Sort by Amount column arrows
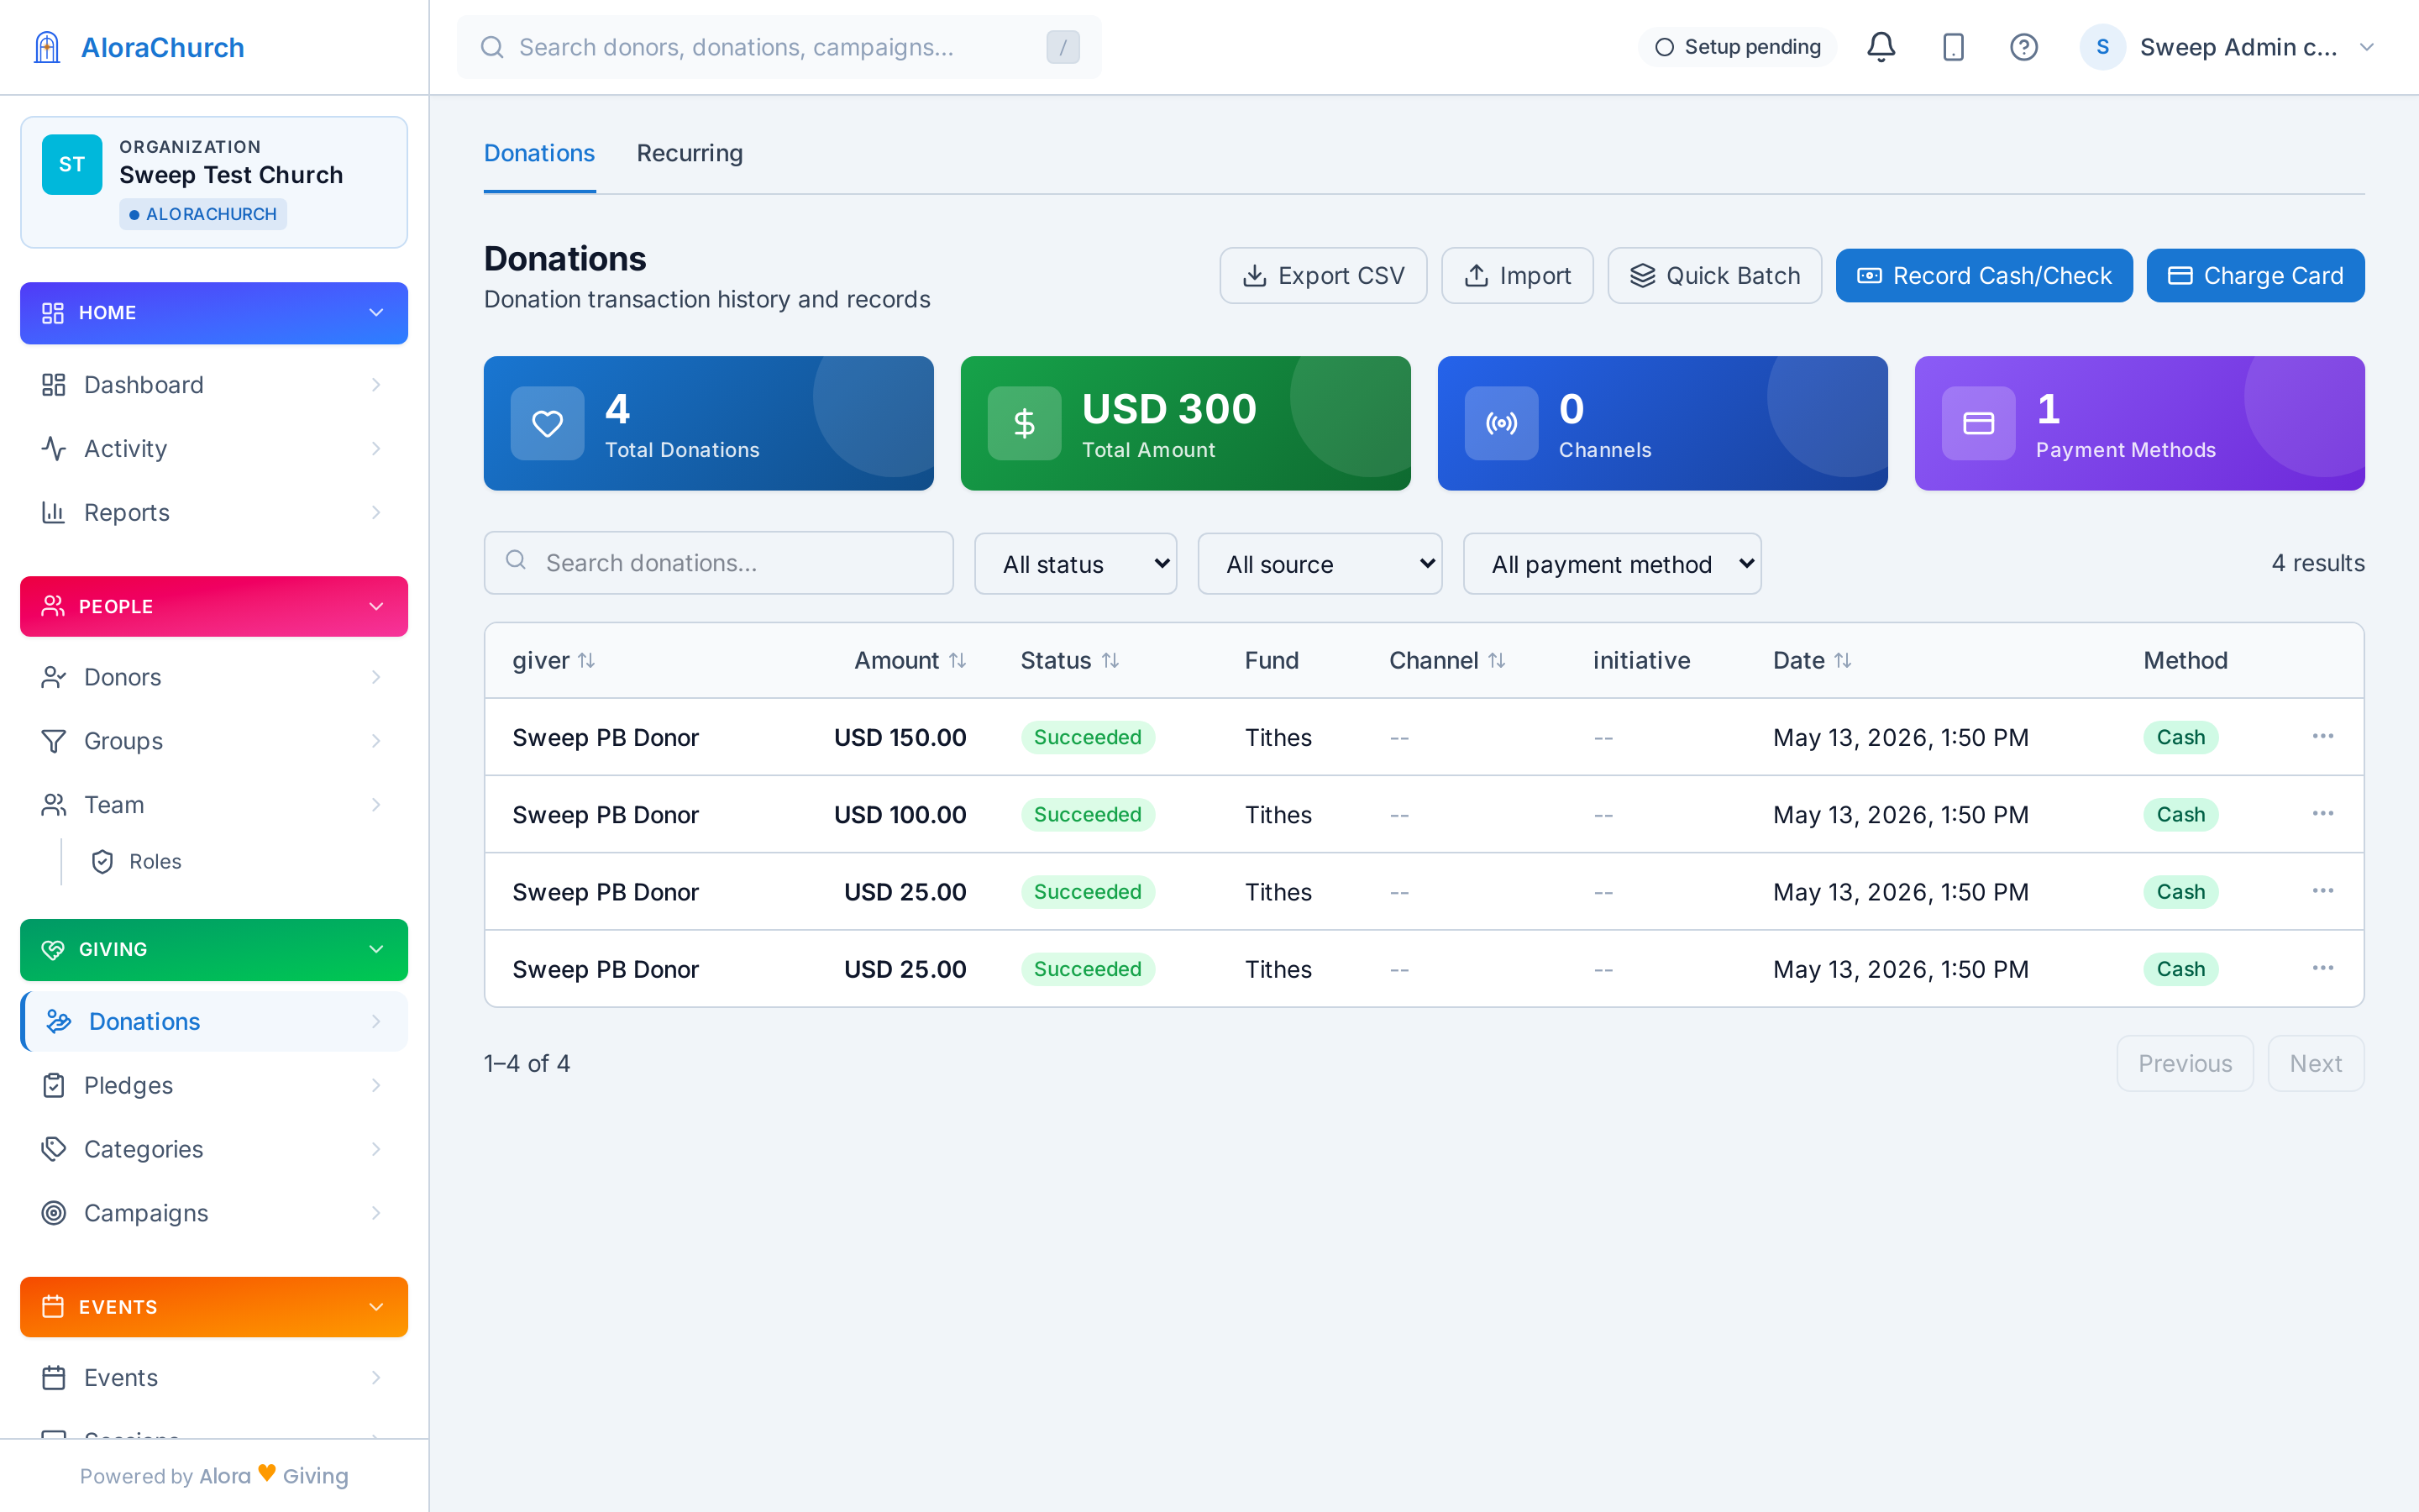 [x=958, y=660]
